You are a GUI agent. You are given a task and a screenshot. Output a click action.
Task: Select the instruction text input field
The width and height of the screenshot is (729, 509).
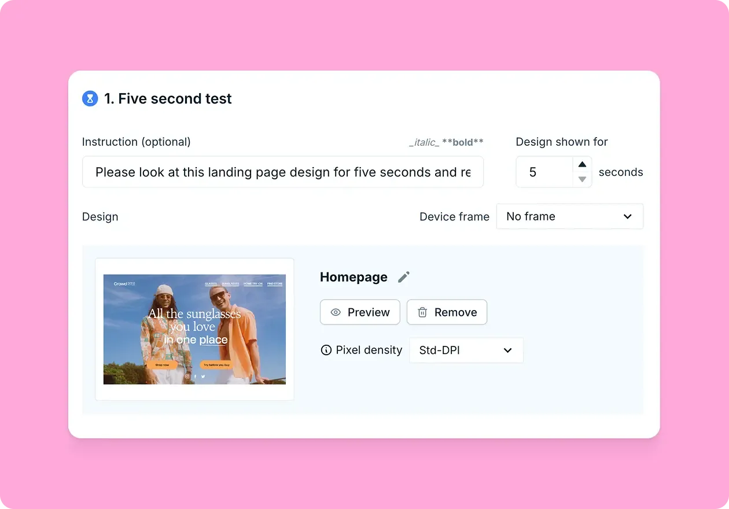coord(283,172)
